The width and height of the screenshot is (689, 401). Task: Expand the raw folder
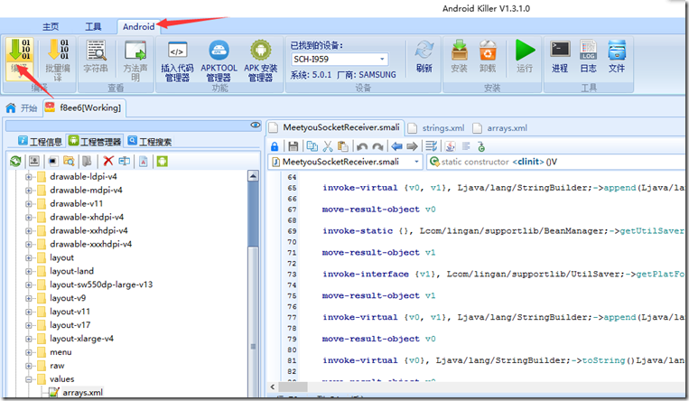pos(29,366)
